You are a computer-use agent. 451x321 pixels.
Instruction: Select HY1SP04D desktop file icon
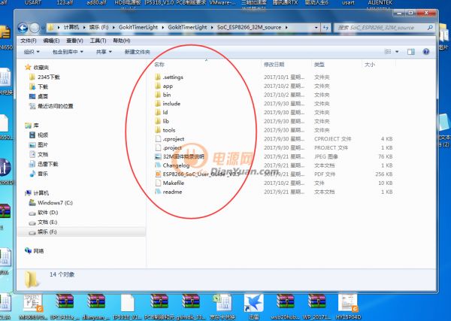[x=348, y=307]
